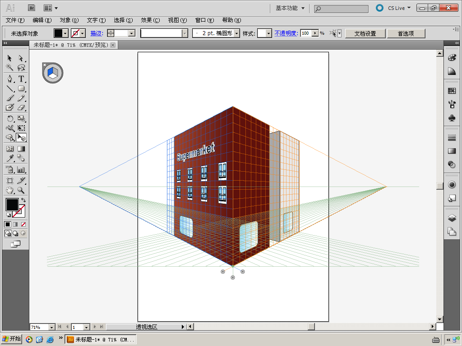Click the 首选项 button
This screenshot has width=462, height=346.
pos(406,33)
